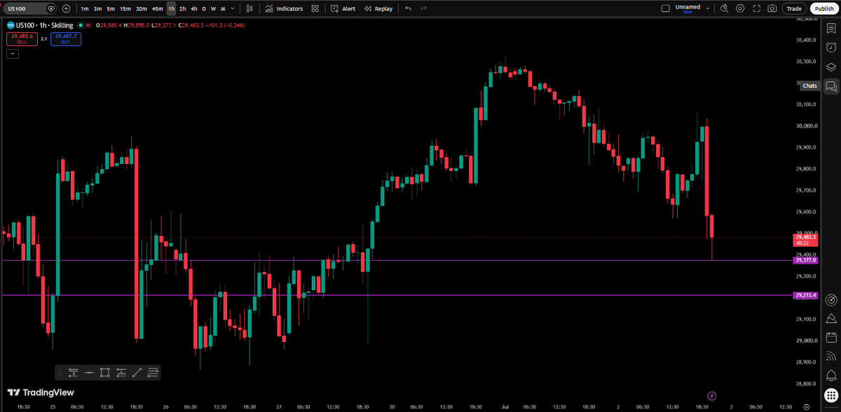Image resolution: width=841 pixels, height=412 pixels.
Task: Switch to the 2h timeframe
Action: (x=182, y=8)
